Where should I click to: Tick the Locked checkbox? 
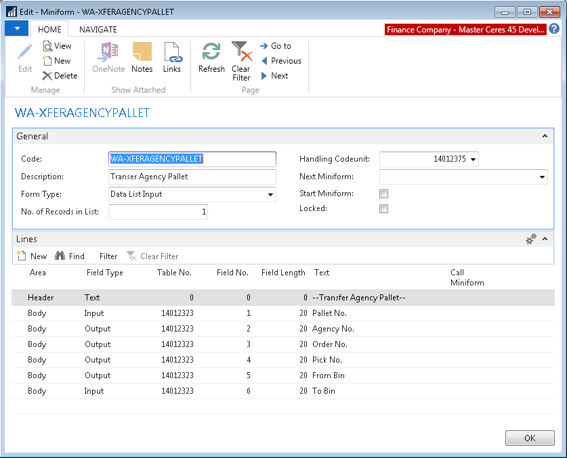(x=383, y=209)
